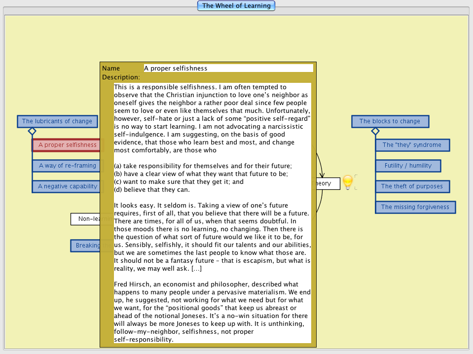Pick the A negative capability node
Image resolution: width=473 pixels, height=354 pixels.
click(66, 186)
